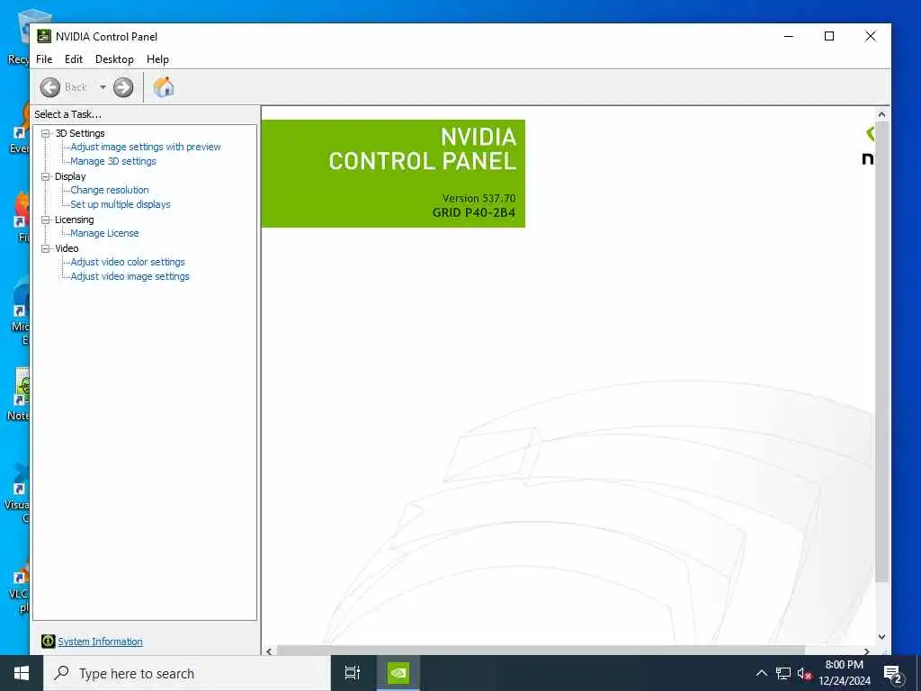921x691 pixels.
Task: Open Adjust video image settings
Action: [130, 276]
